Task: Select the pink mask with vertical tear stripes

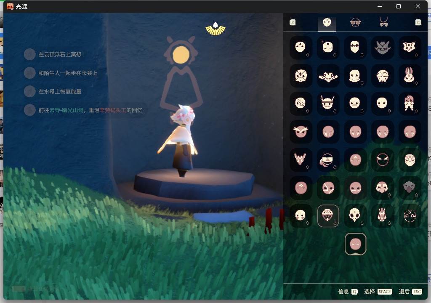Action: (328, 132)
